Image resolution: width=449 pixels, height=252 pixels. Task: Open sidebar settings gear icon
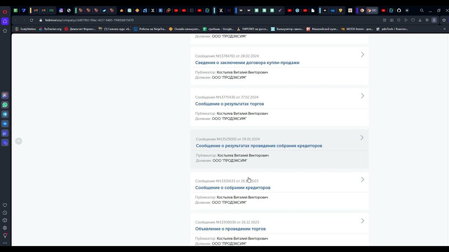(5, 228)
